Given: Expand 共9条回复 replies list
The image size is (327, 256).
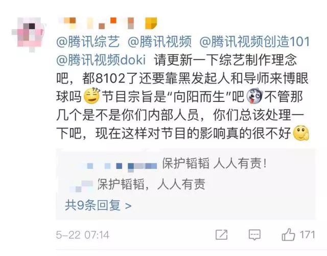Looking at the screenshot, I should click(x=98, y=205).
